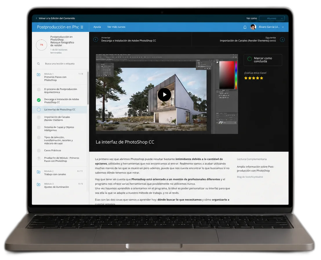Open the Ver como Alumno dropdown
The width and height of the screenshot is (321, 260).
tap(272, 19)
